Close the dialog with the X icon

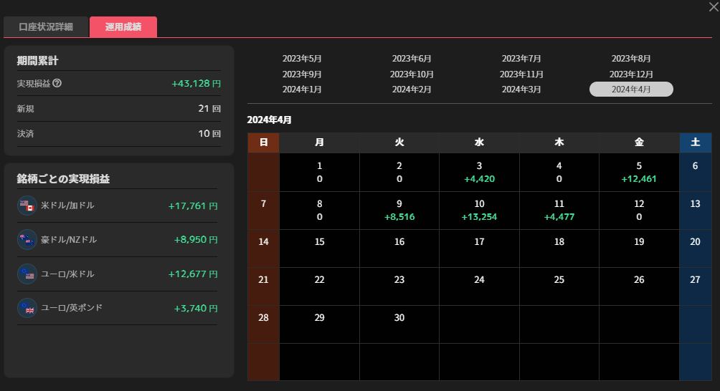714,7
